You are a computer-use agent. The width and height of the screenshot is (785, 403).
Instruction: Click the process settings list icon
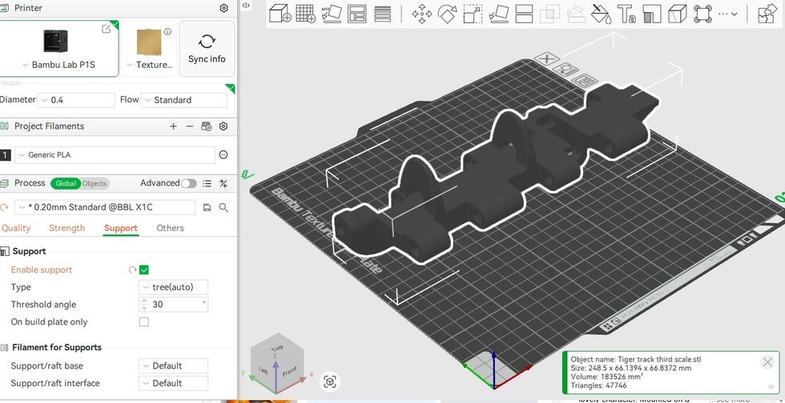[207, 183]
